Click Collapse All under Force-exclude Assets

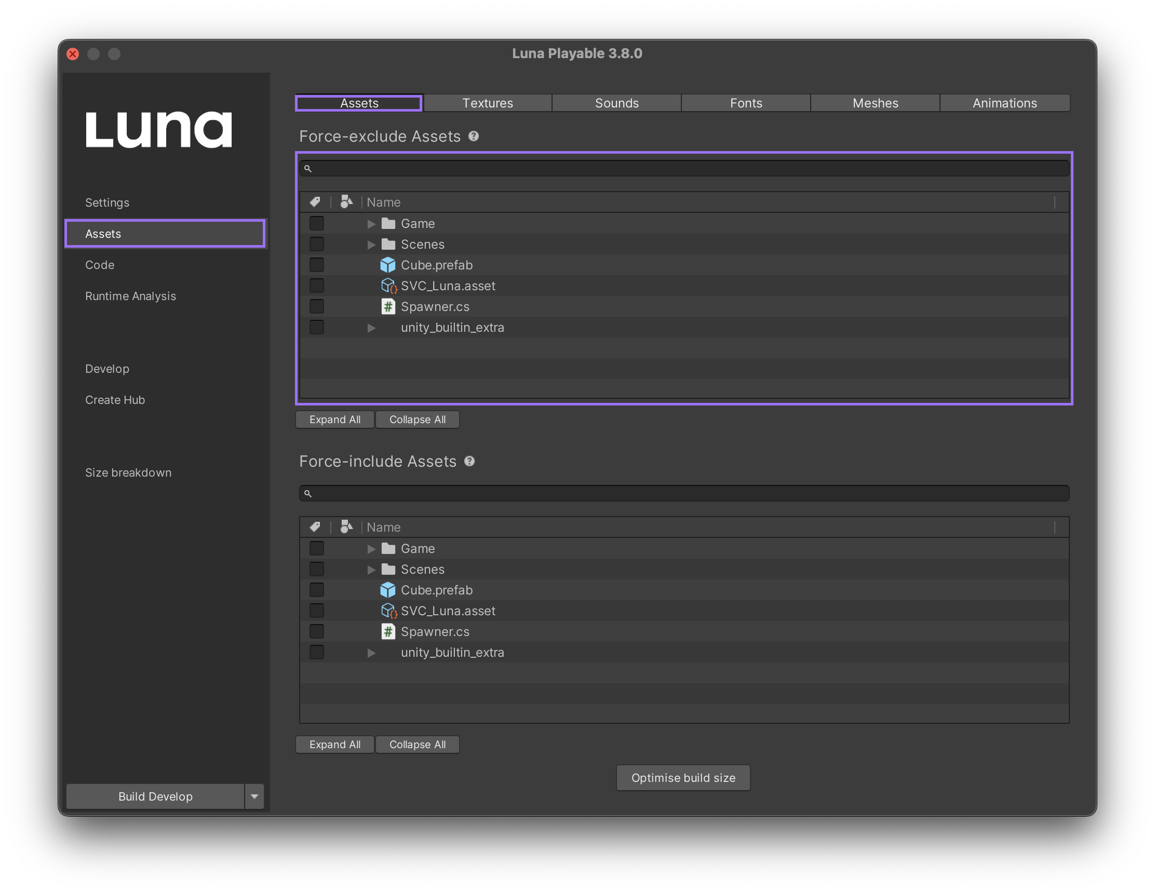click(x=417, y=420)
